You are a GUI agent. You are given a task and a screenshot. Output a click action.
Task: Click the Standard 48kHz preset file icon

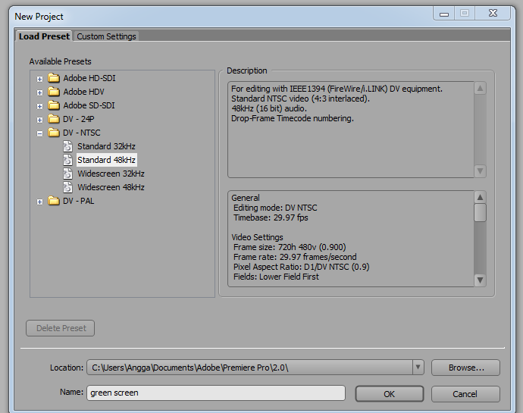point(67,160)
